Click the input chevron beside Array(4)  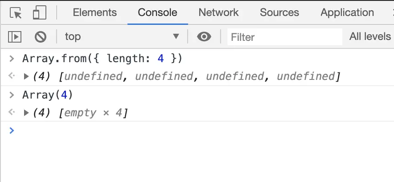pos(12,95)
